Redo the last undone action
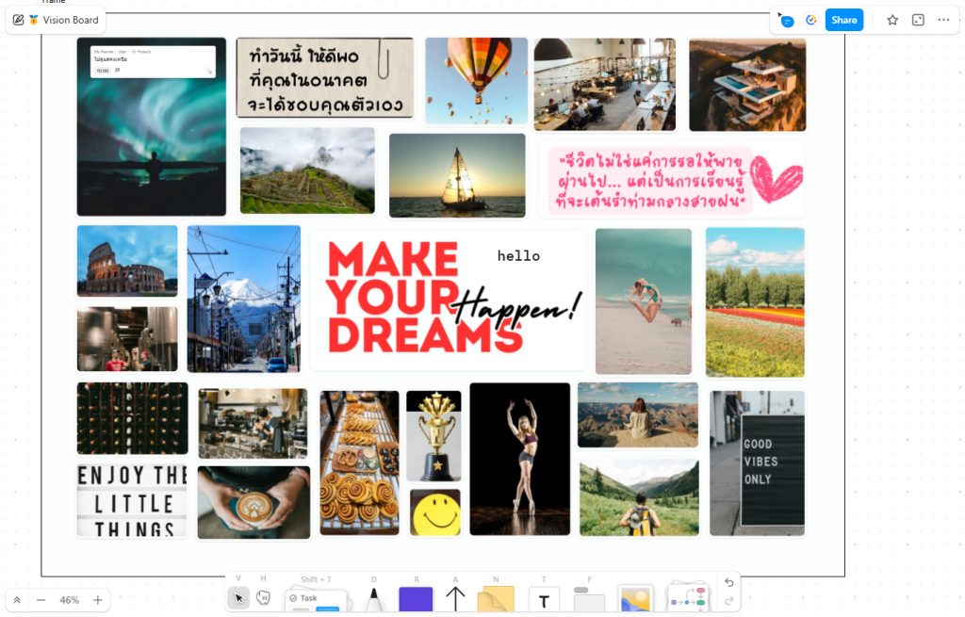The image size is (965, 617). pyautogui.click(x=728, y=601)
